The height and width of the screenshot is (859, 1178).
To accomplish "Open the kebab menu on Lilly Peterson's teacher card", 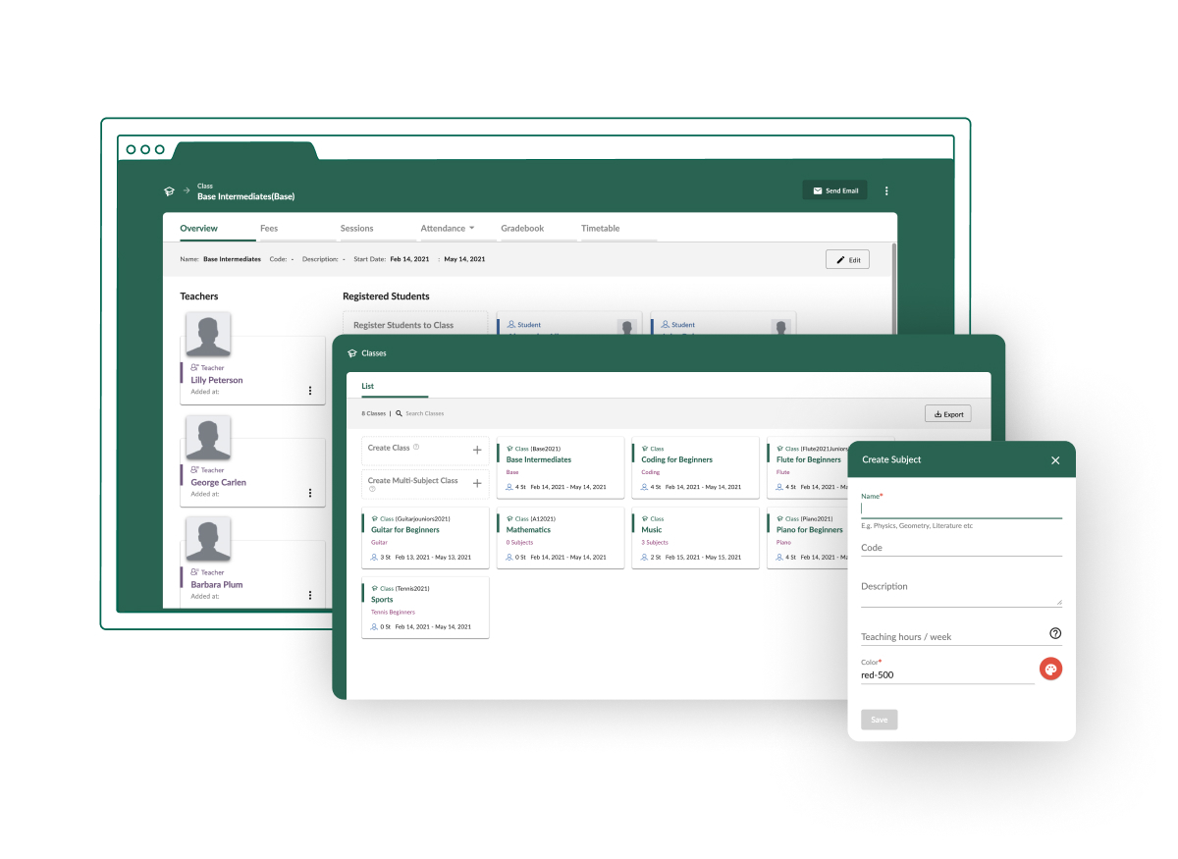I will point(310,391).
